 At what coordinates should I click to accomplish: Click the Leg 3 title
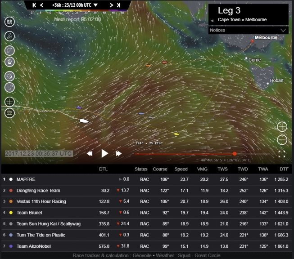[229, 10]
